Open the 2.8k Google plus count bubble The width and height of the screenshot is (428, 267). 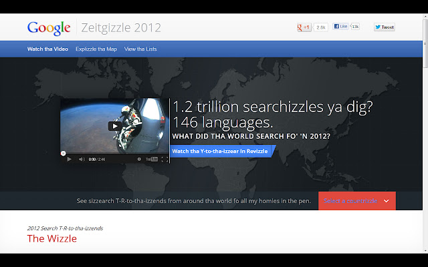pos(321,27)
